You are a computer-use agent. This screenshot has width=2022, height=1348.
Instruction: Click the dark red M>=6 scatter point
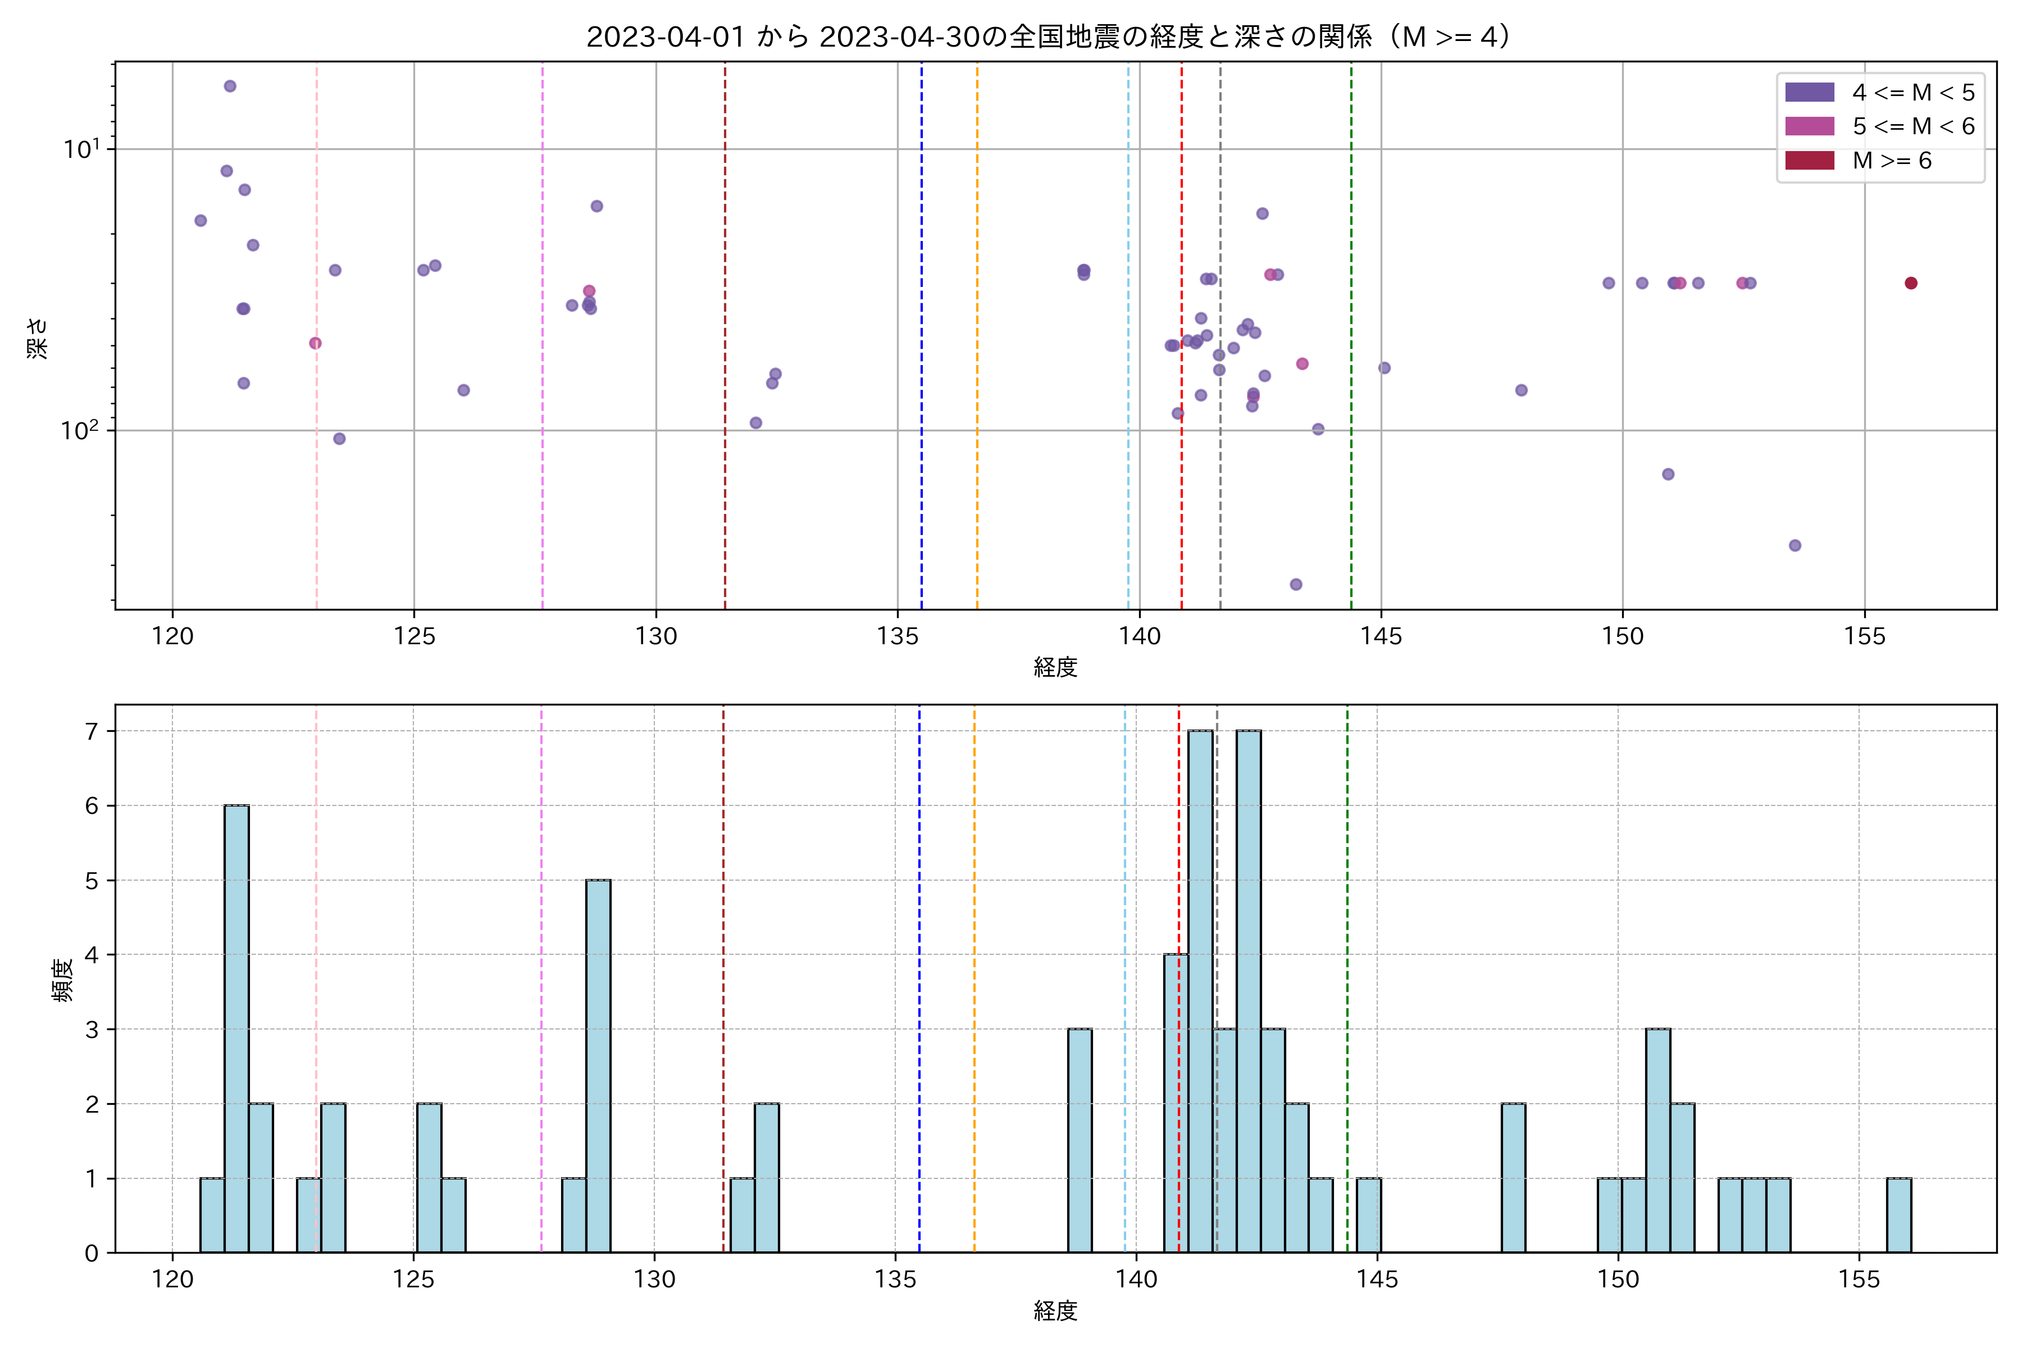(x=1910, y=283)
